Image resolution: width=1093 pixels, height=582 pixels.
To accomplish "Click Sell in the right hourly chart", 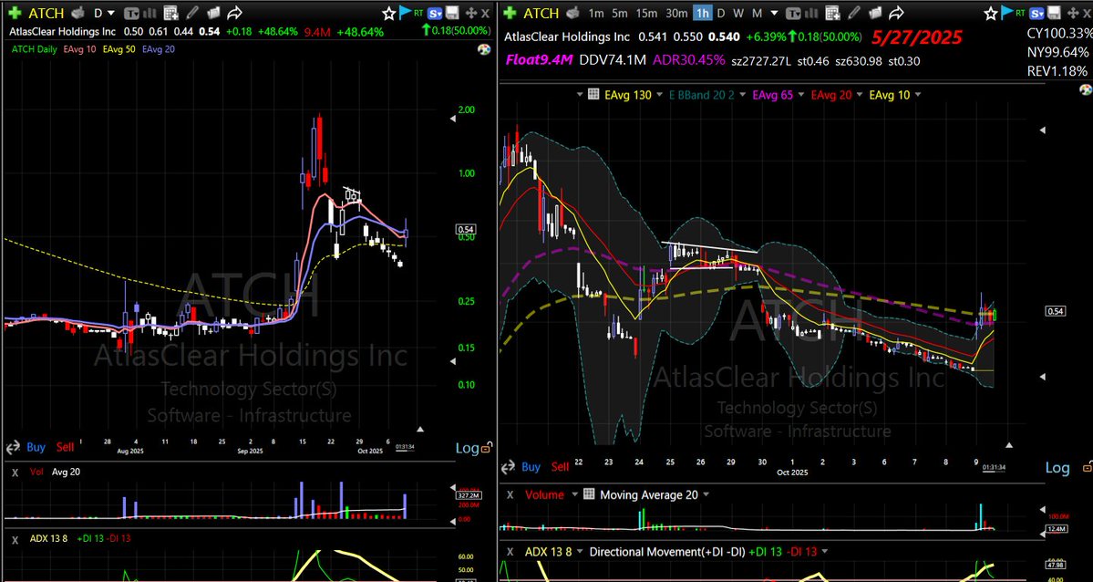I will pos(560,467).
